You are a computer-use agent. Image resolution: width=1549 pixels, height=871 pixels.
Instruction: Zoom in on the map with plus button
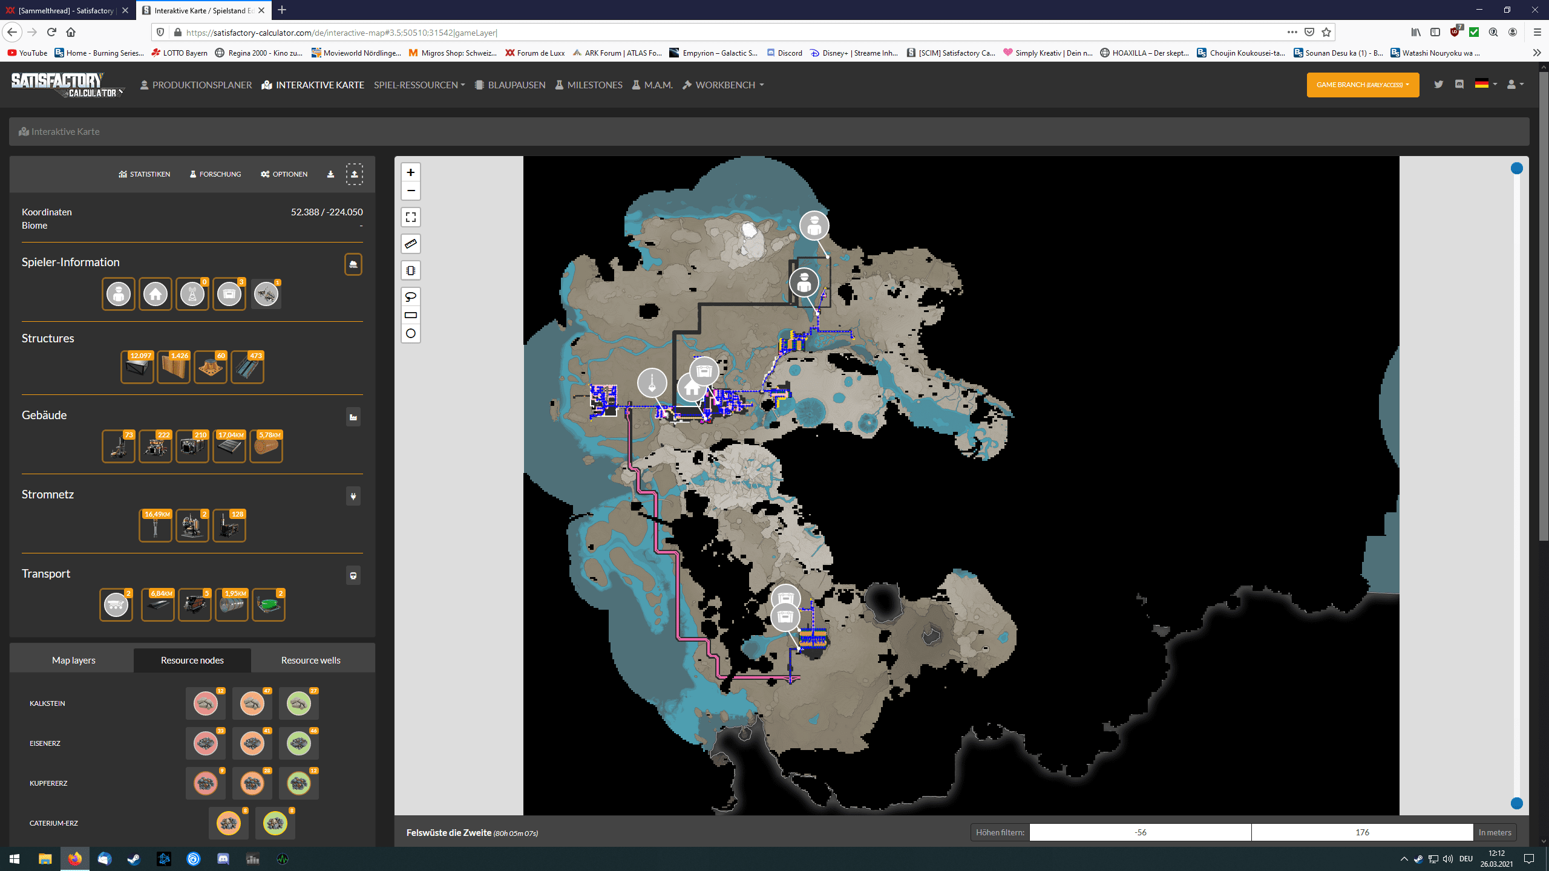(x=410, y=172)
